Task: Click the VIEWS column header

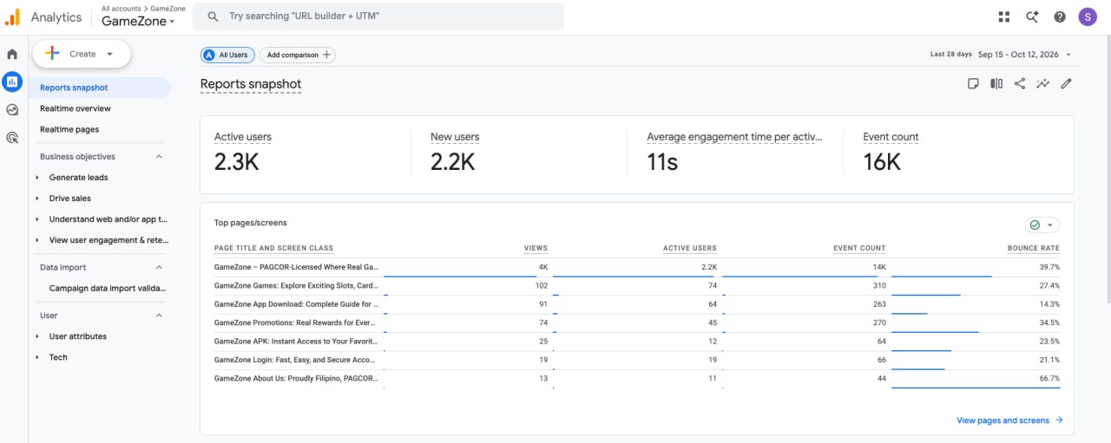Action: [x=536, y=249]
